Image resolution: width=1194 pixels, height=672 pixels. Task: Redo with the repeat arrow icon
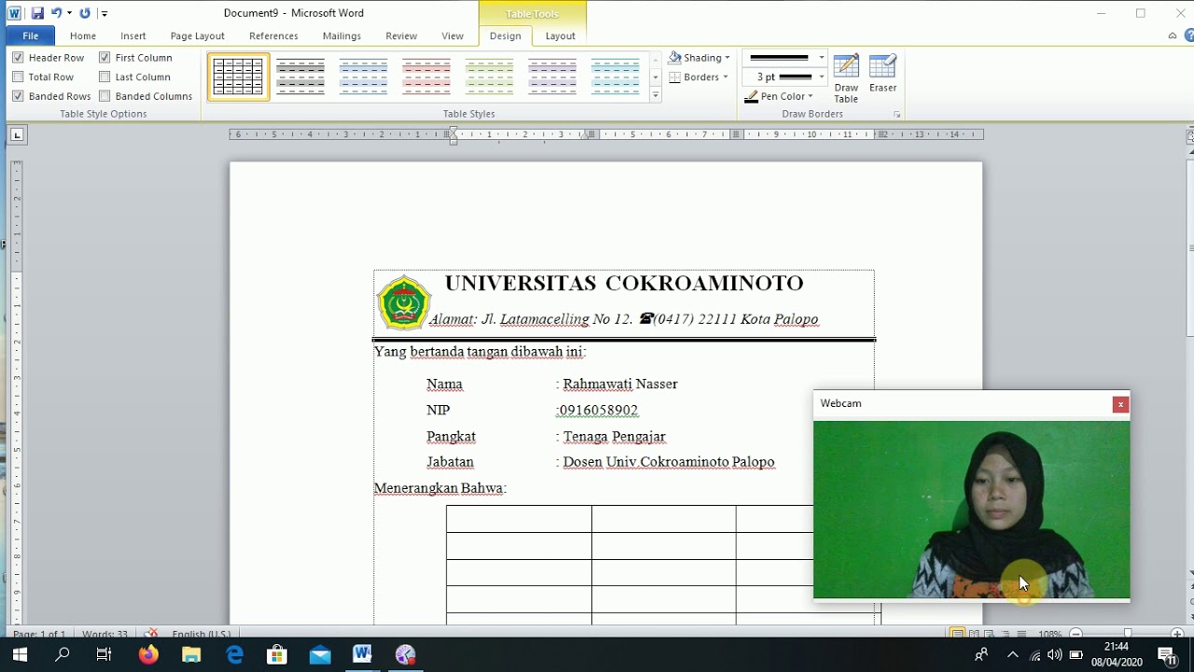(x=85, y=13)
